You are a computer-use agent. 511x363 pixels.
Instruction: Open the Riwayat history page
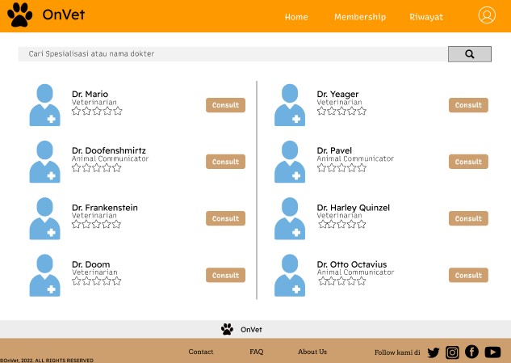426,17
